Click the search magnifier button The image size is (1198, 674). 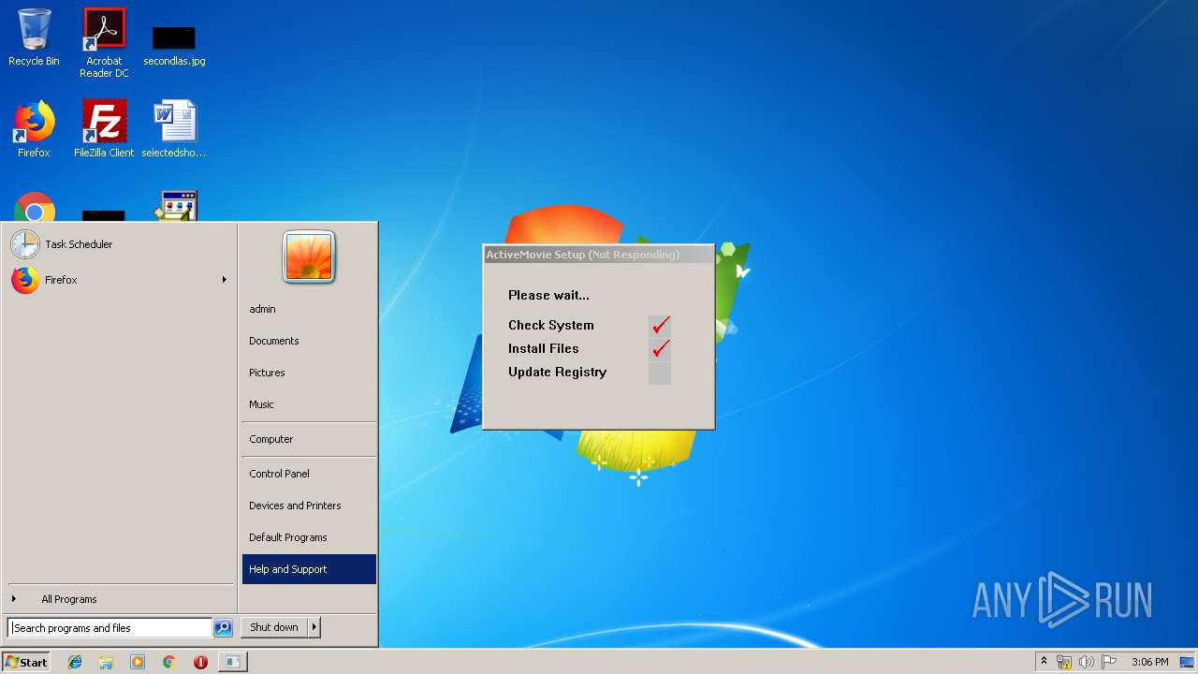pyautogui.click(x=223, y=628)
